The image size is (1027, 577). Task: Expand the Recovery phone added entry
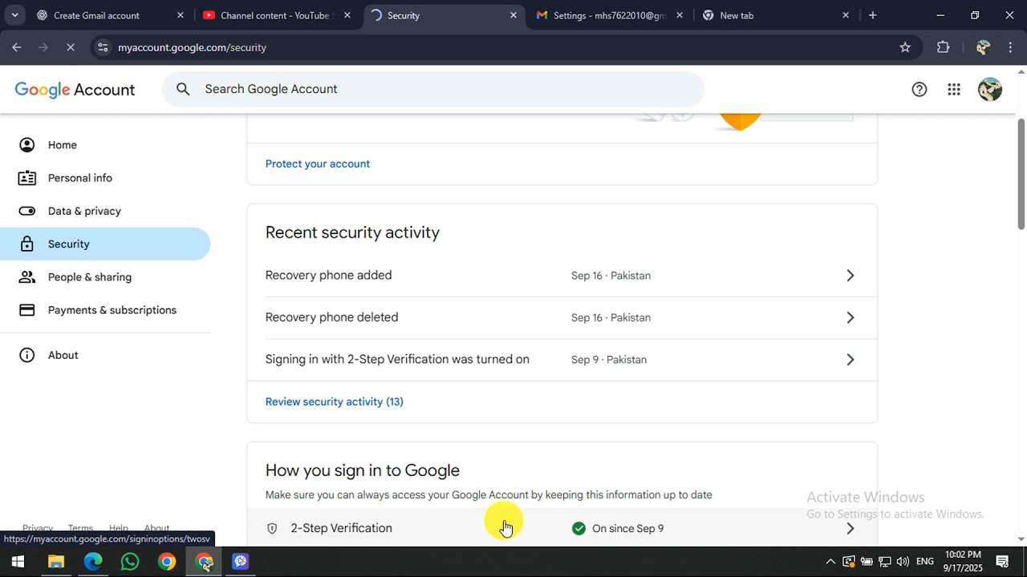point(562,276)
